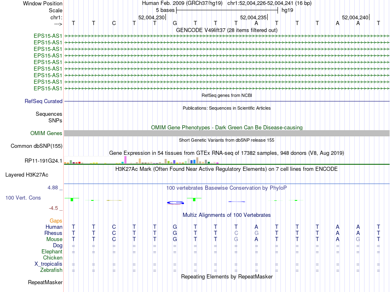
Task: Click the -4.5 PhyloP lower limit
Action: coord(53,208)
